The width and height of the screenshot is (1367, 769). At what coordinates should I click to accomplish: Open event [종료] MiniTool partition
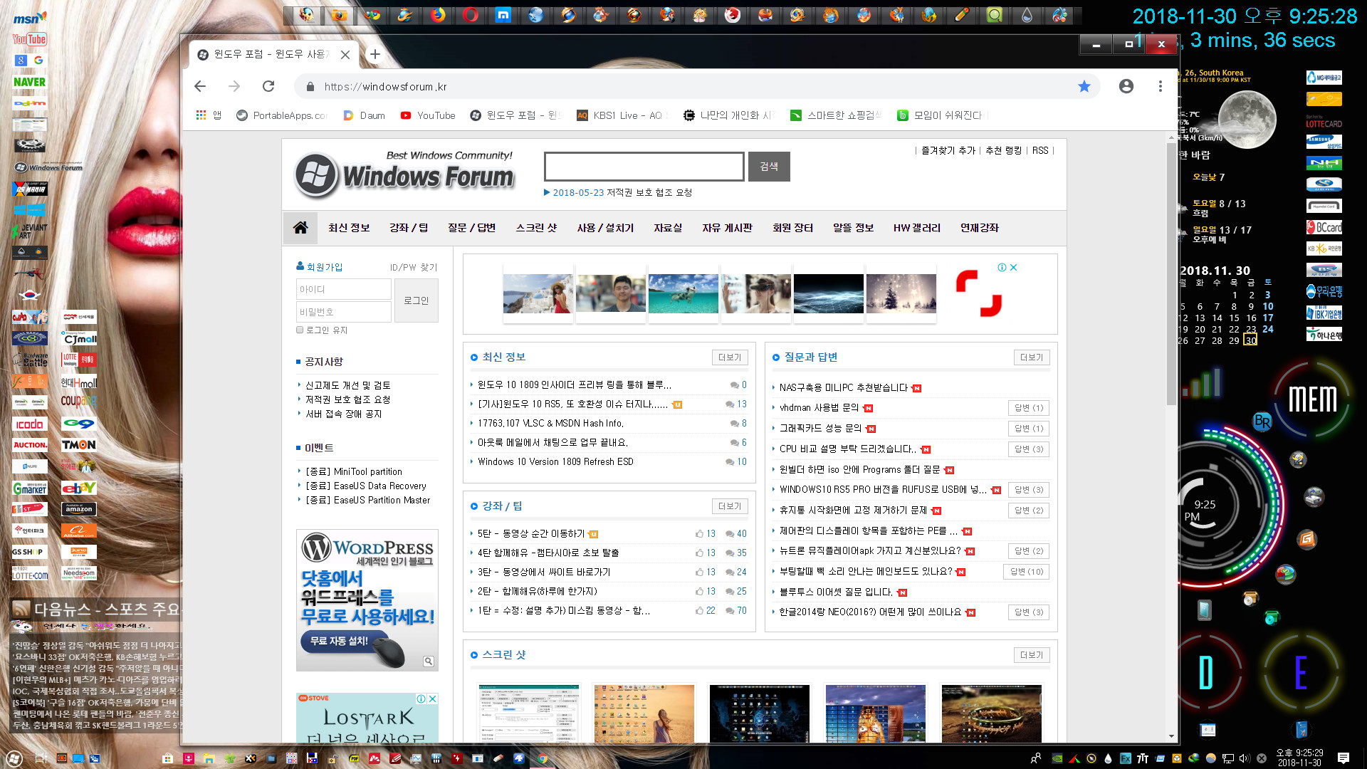pyautogui.click(x=354, y=471)
